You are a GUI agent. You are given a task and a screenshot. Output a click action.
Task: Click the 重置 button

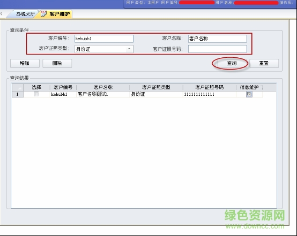click(264, 63)
